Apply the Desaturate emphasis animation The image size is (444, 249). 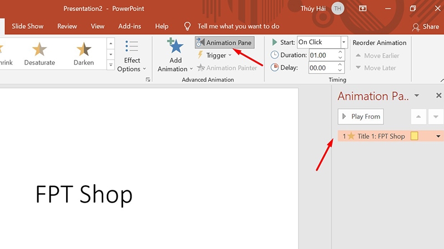[39, 54]
